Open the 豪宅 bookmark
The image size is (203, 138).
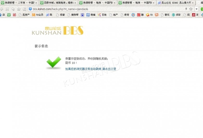pyautogui.click(x=165, y=15)
